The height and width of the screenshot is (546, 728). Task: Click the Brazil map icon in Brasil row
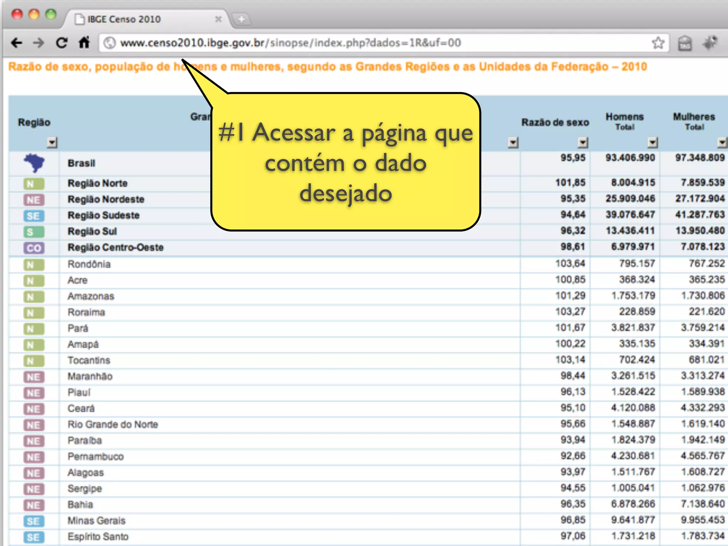pyautogui.click(x=34, y=163)
